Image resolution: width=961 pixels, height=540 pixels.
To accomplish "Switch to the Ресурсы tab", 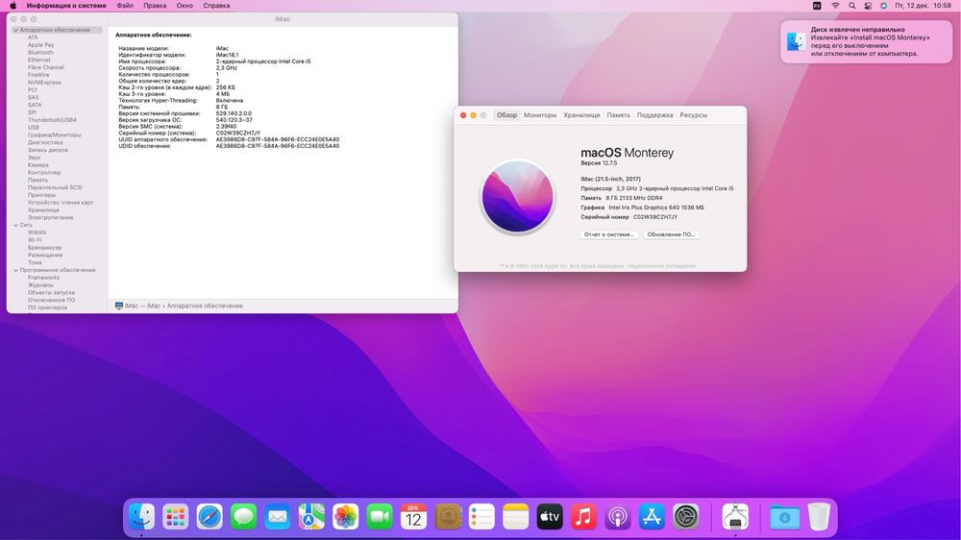I will coord(693,115).
